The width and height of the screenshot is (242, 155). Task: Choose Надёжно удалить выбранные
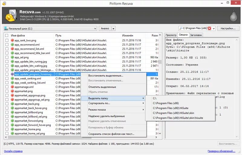(x=114, y=116)
